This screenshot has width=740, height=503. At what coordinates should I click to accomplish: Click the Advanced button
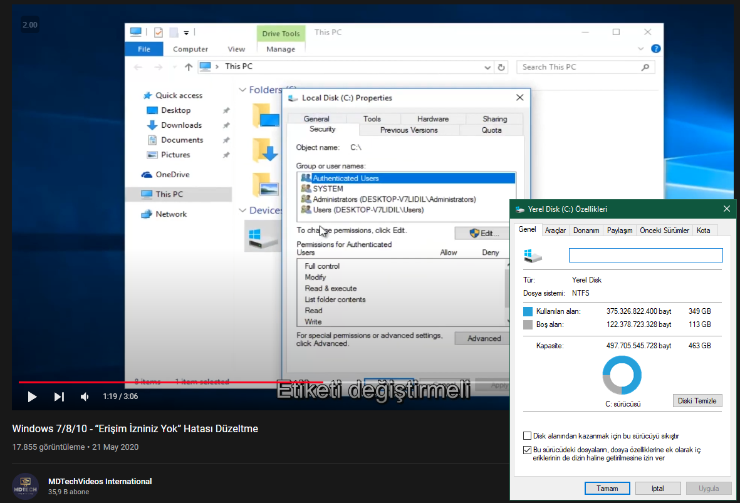point(482,338)
